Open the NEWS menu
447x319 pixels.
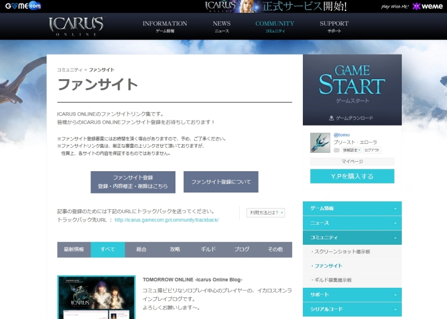(x=221, y=26)
